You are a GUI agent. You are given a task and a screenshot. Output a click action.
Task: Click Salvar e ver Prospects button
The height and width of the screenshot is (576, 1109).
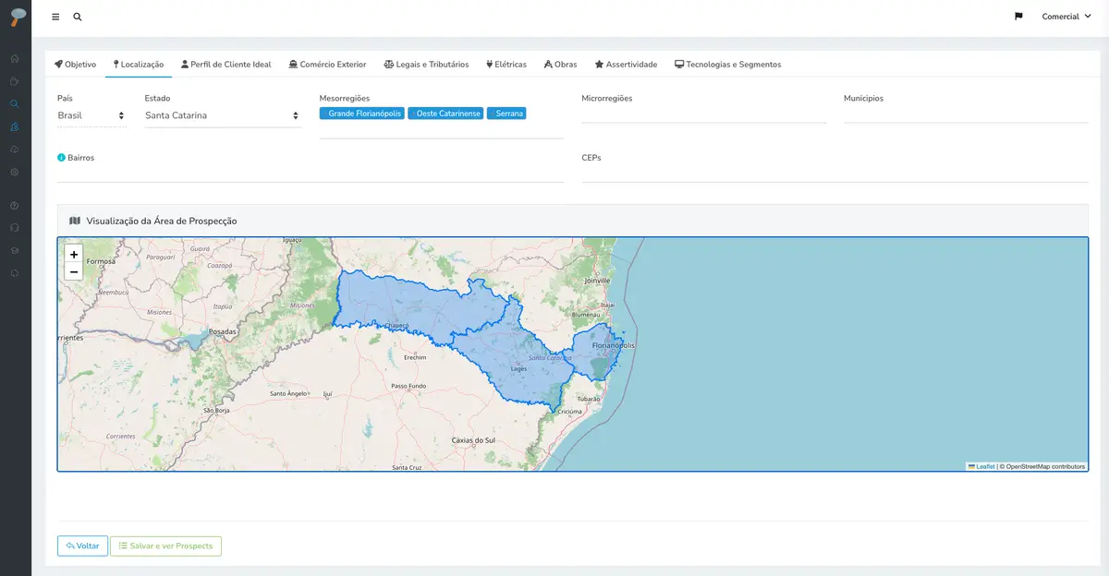[165, 546]
